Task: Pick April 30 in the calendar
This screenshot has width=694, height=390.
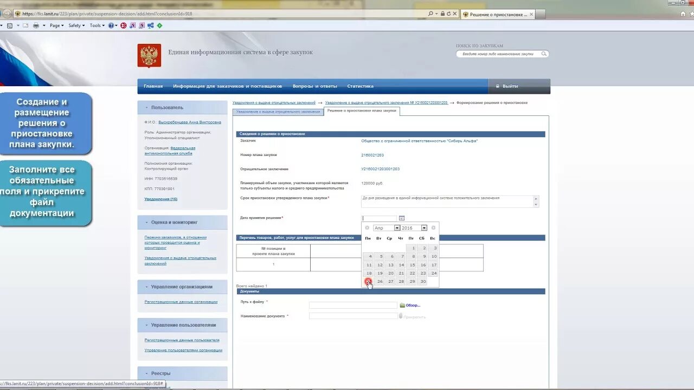Action: point(423,281)
